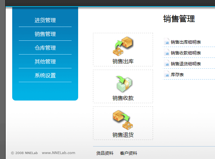Image resolution: width=215 pixels, height=159 pixels.
Task: Click report icon beside 库存表
Action: (x=167, y=74)
